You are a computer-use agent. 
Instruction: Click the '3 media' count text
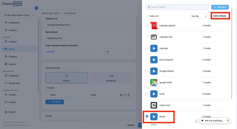click(x=207, y=26)
